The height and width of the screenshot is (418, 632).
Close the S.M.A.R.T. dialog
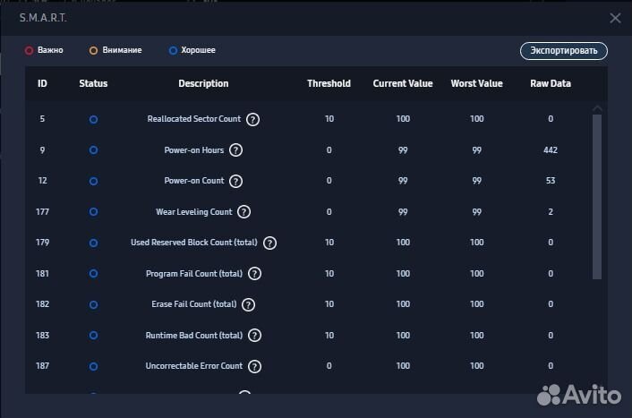tap(615, 18)
